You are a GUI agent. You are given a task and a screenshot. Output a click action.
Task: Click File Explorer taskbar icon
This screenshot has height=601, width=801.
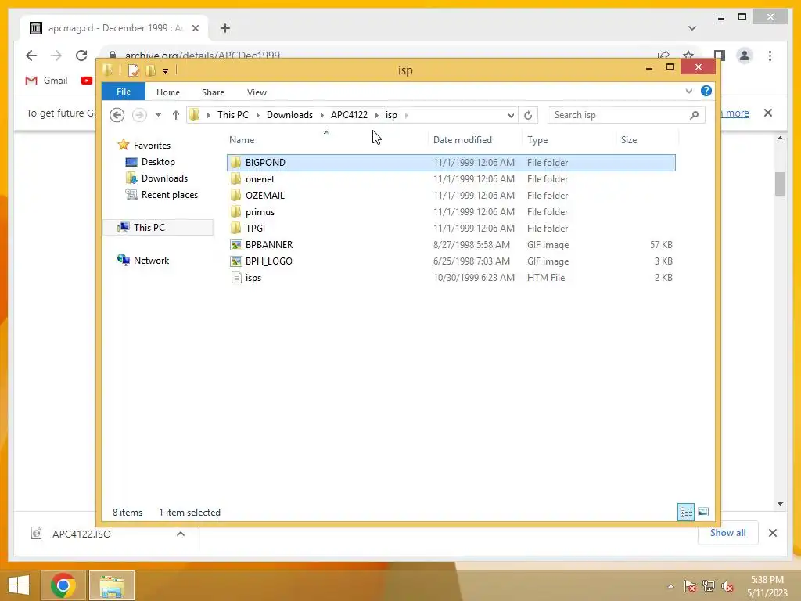(x=112, y=585)
